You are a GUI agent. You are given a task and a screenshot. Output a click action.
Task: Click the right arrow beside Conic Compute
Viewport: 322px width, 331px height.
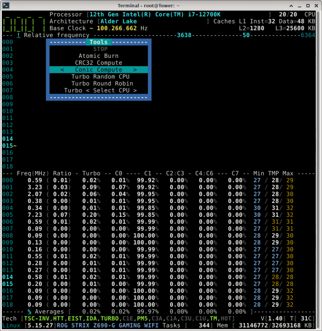click(x=135, y=70)
